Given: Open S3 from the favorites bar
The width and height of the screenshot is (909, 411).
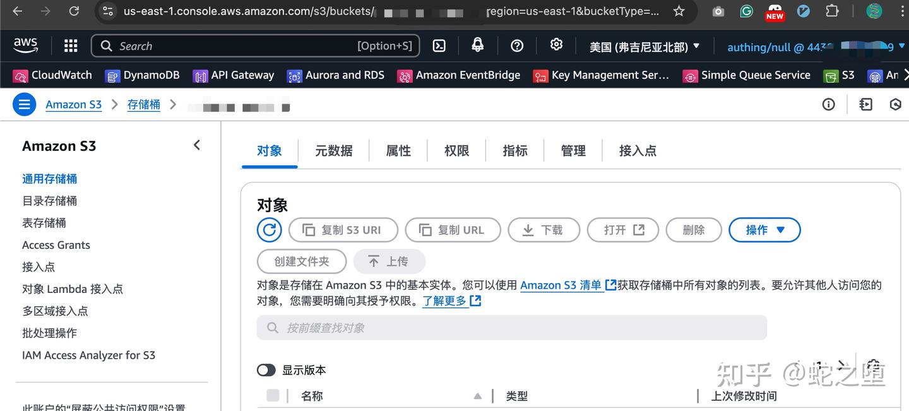Looking at the screenshot, I should tap(839, 75).
